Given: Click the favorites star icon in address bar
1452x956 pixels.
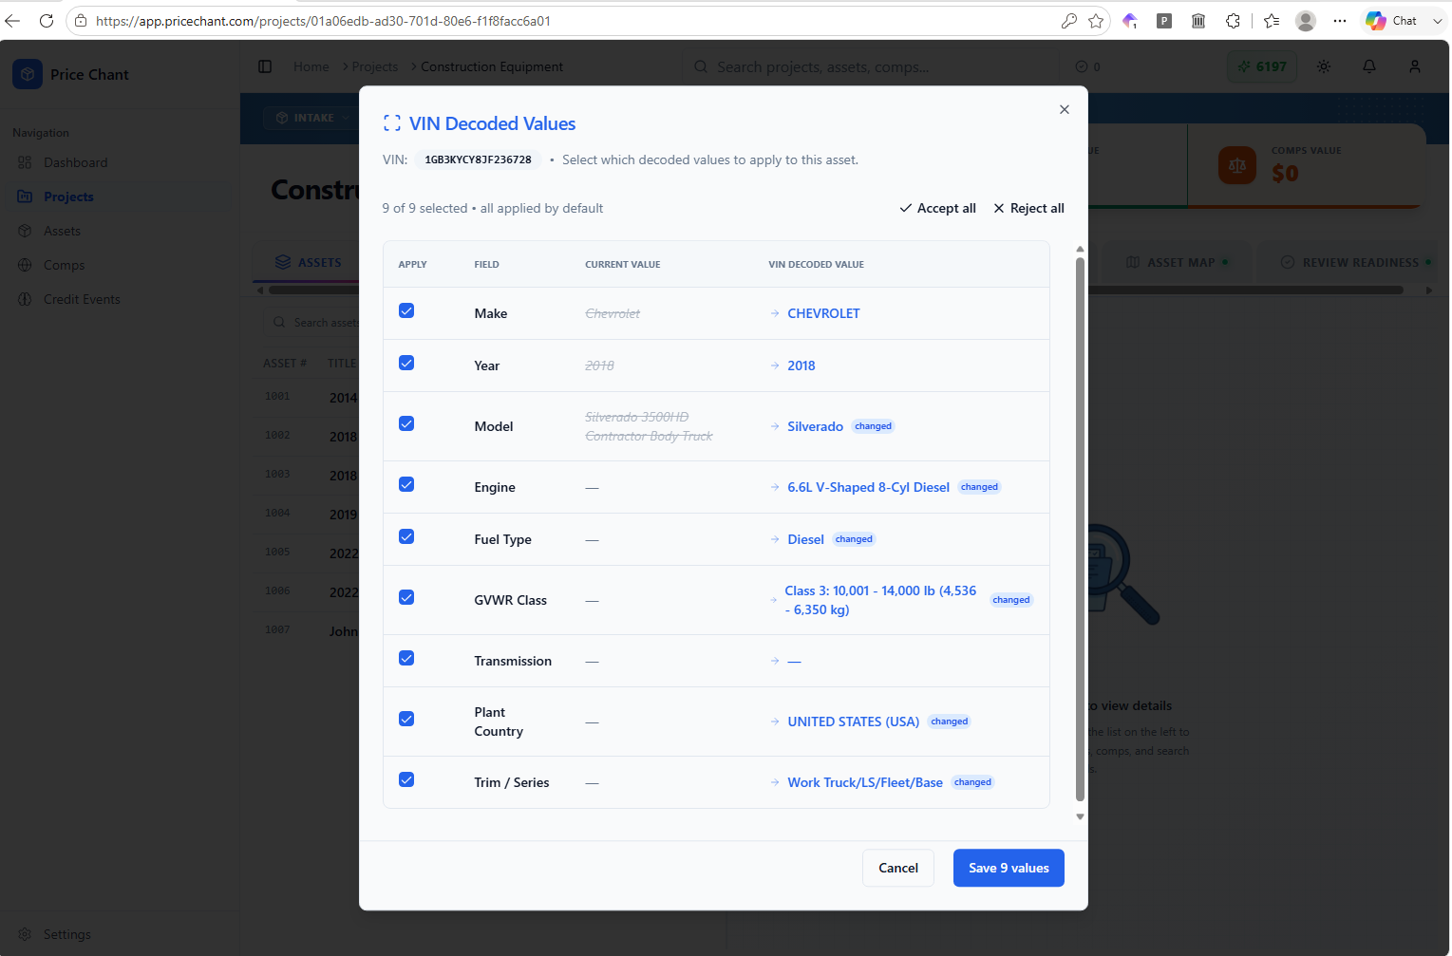Looking at the screenshot, I should point(1096,20).
